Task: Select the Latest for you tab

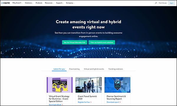Action: click(x=59, y=69)
